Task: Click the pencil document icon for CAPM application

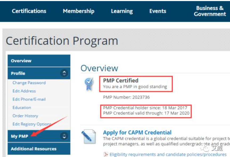Action: point(88,137)
